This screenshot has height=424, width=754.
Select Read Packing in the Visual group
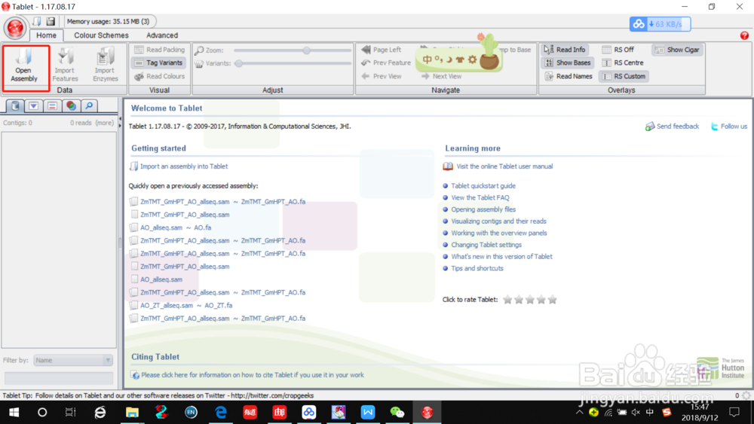coord(160,50)
